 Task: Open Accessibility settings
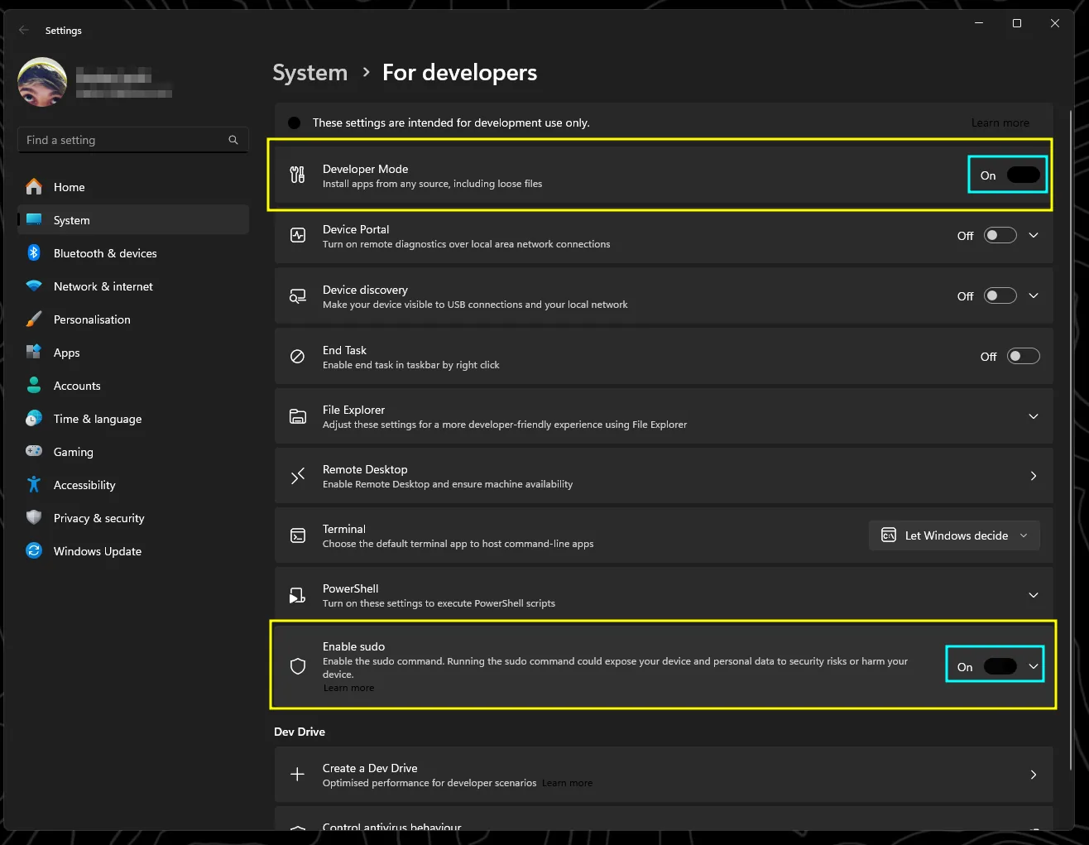133,485
